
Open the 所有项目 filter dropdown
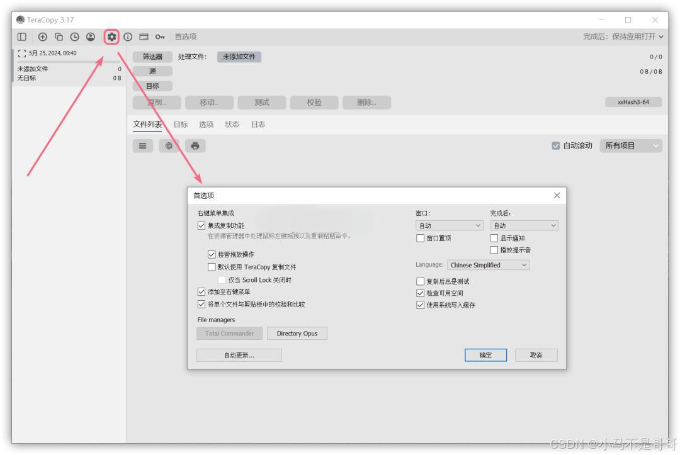[x=631, y=145]
